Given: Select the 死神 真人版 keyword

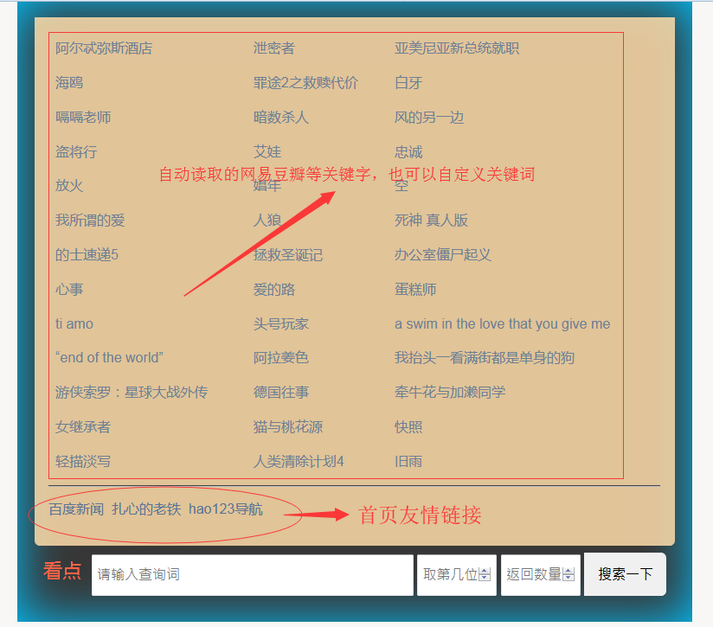Looking at the screenshot, I should (431, 221).
